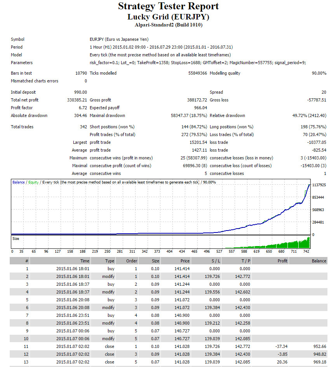Click the Initial deposit value 990.00

[x=80, y=92]
